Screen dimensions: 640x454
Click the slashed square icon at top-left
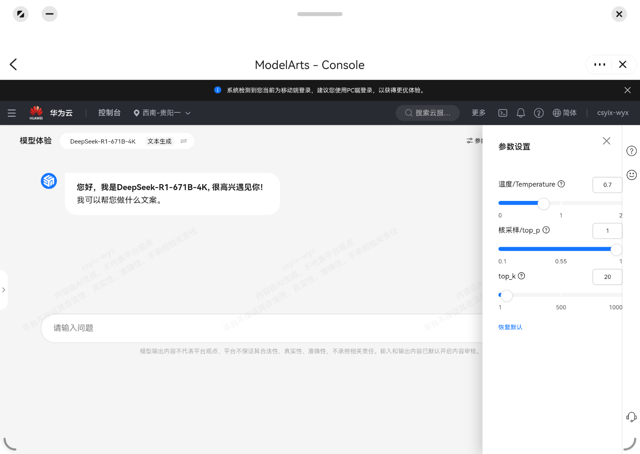click(x=20, y=14)
